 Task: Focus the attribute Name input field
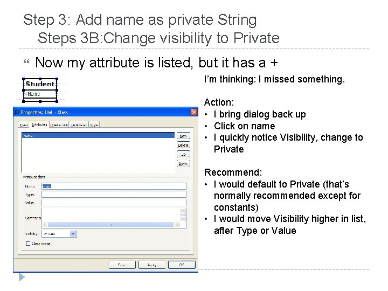tap(114, 186)
